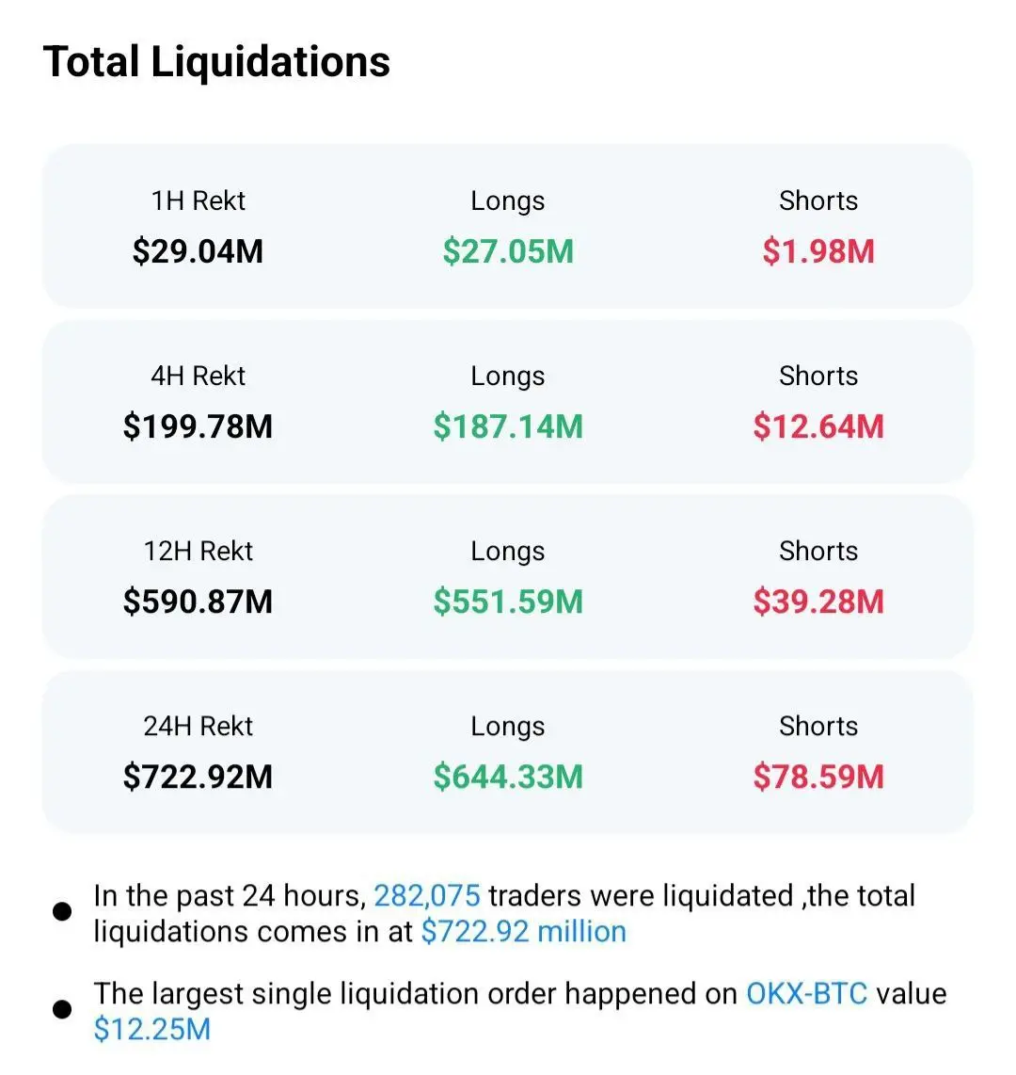The height and width of the screenshot is (1075, 1016).
Task: Select the 4H Rekt $199.78M value
Action: coord(198,426)
